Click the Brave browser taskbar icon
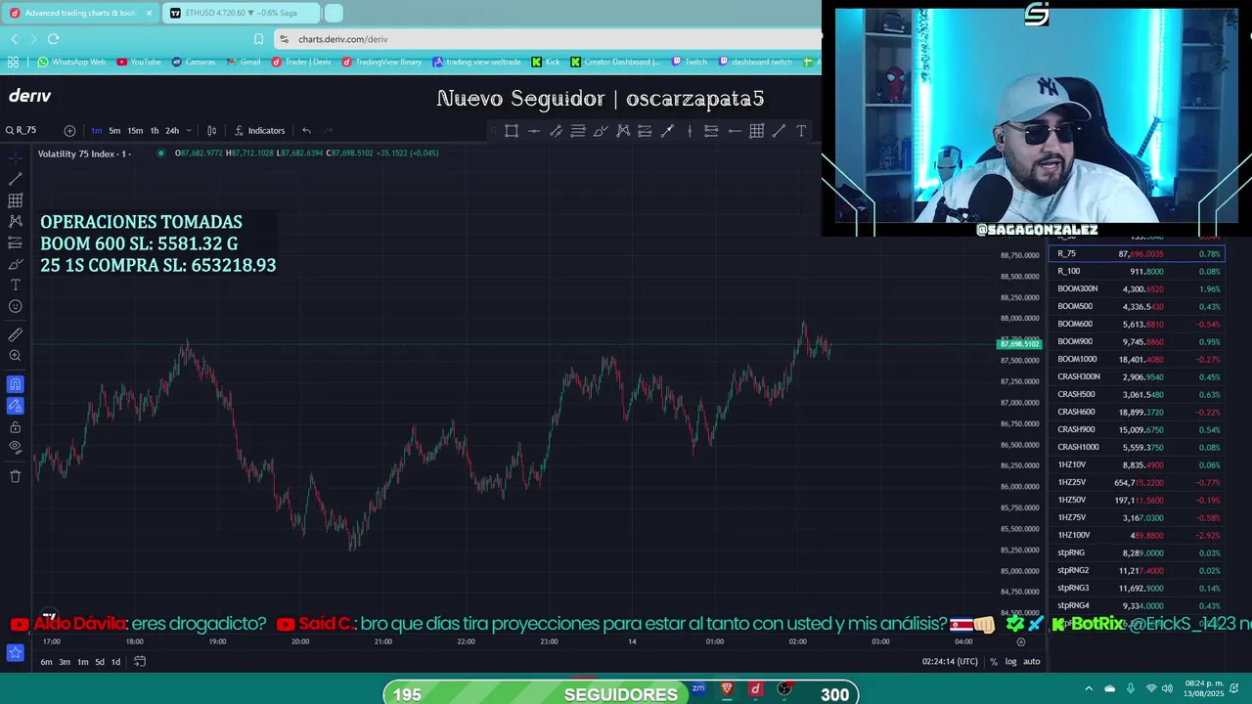Image resolution: width=1252 pixels, height=704 pixels. (x=726, y=689)
